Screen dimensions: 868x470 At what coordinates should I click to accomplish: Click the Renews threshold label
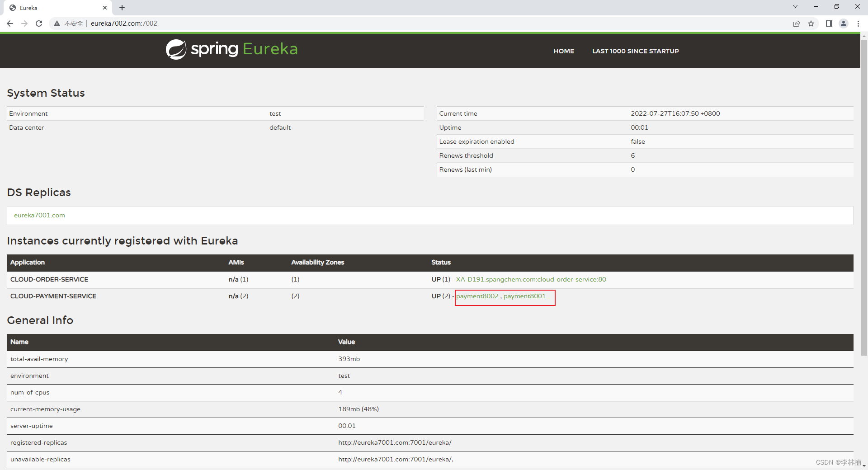click(466, 155)
